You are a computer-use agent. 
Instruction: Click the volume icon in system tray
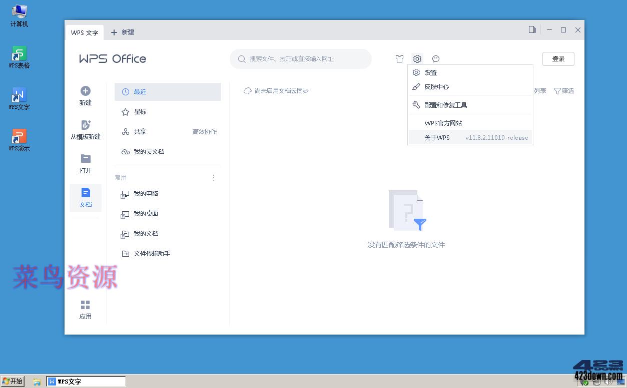point(608,382)
